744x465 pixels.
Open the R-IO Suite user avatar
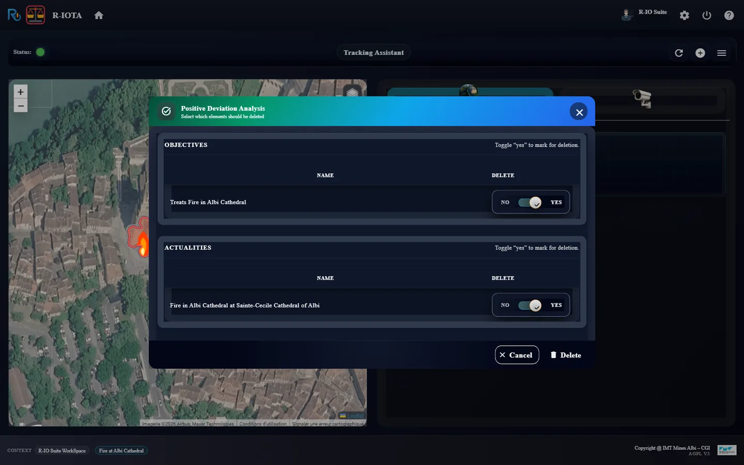click(627, 14)
